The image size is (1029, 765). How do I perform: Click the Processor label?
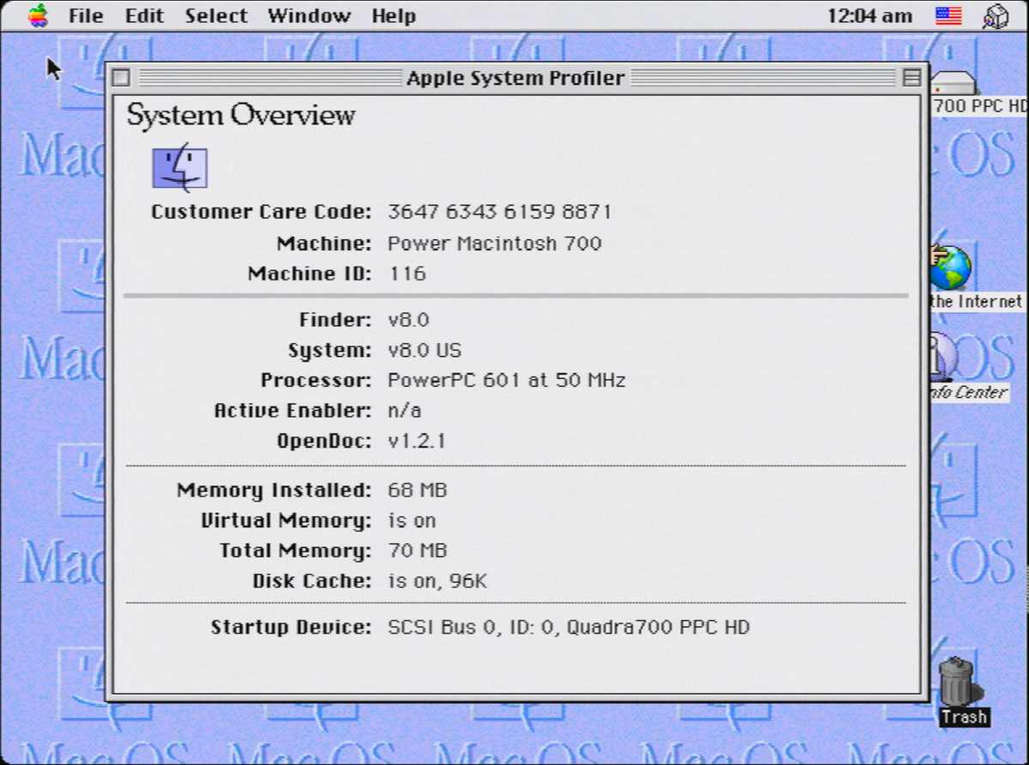[316, 380]
